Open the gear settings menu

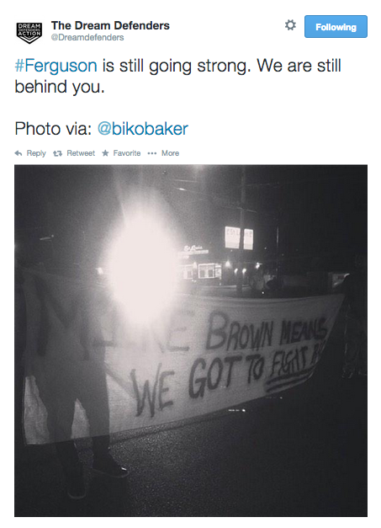tap(290, 25)
